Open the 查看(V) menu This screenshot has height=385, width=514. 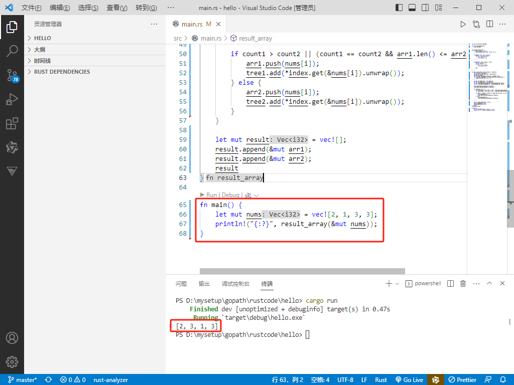[x=116, y=8]
